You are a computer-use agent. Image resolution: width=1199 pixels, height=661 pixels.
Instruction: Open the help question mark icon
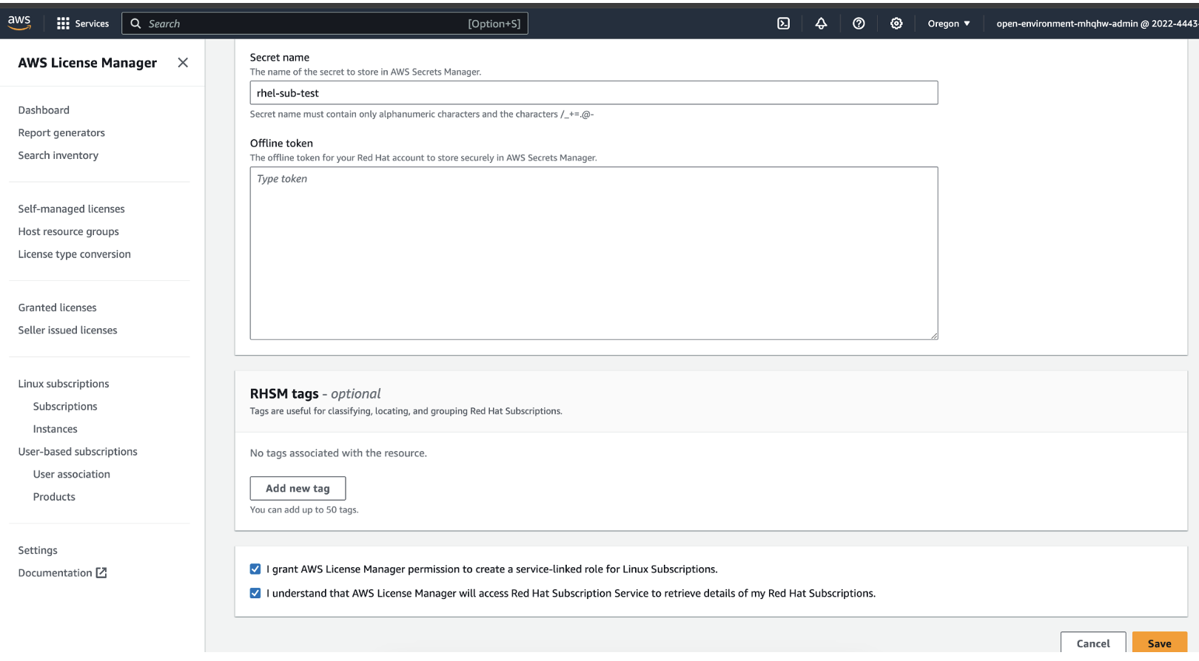tap(859, 24)
